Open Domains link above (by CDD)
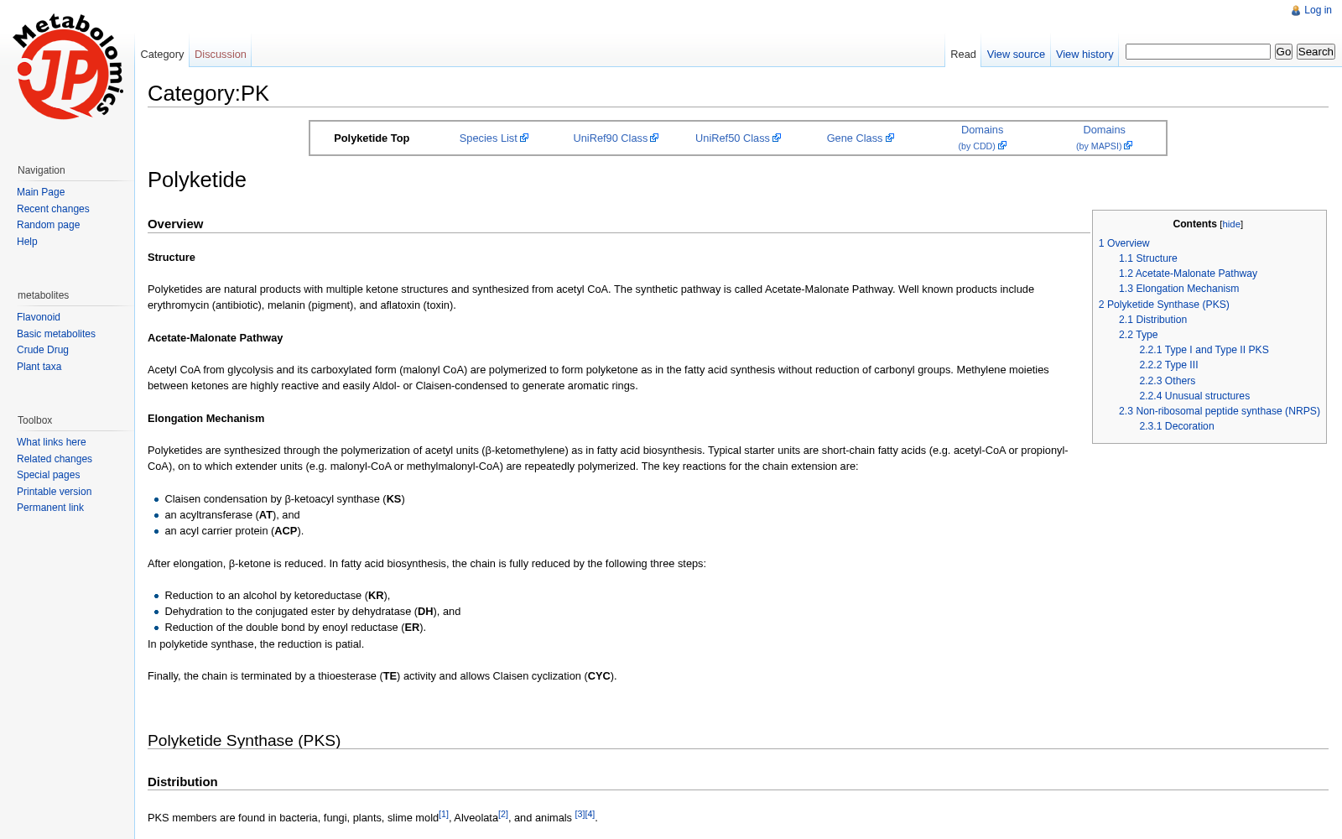Image resolution: width=1342 pixels, height=839 pixels. pos(982,130)
